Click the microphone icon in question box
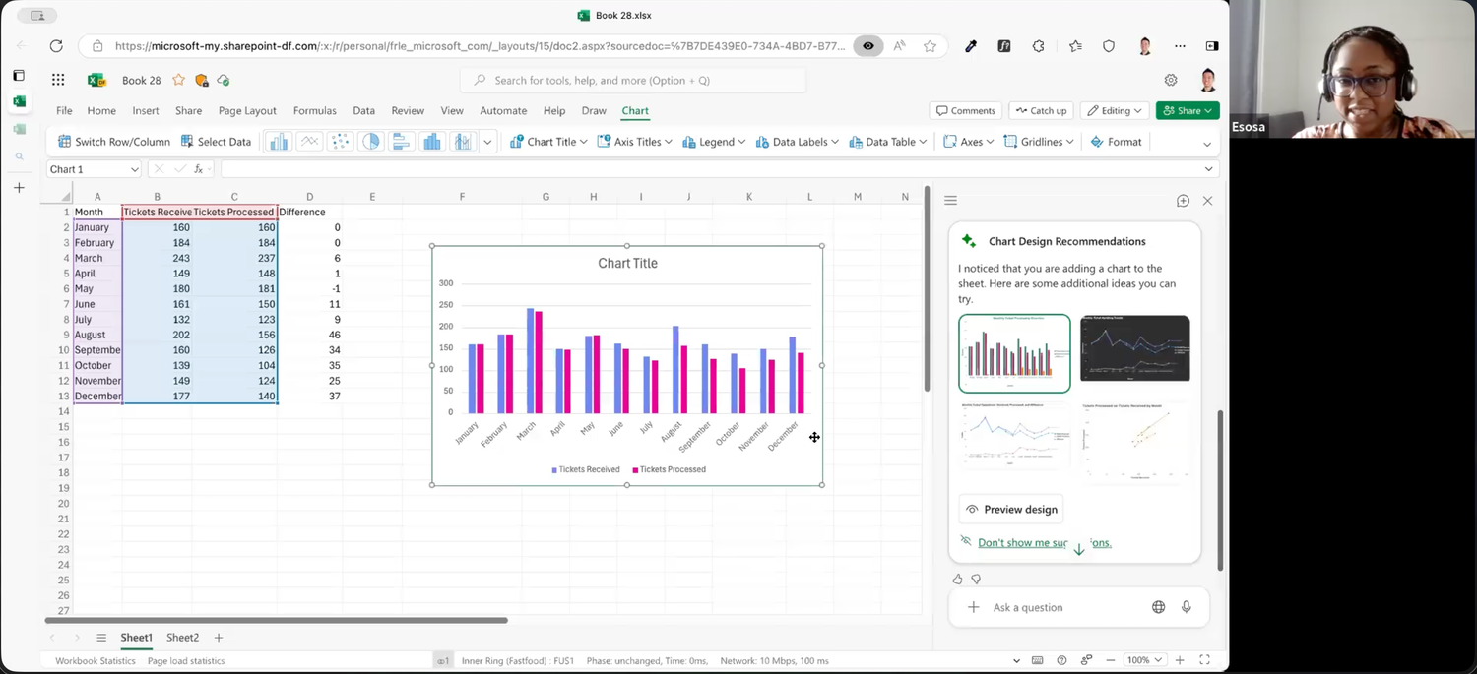1477x674 pixels. pos(1187,607)
